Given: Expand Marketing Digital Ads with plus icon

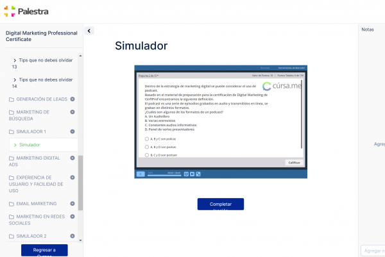Looking at the screenshot, I should click(x=73, y=158).
